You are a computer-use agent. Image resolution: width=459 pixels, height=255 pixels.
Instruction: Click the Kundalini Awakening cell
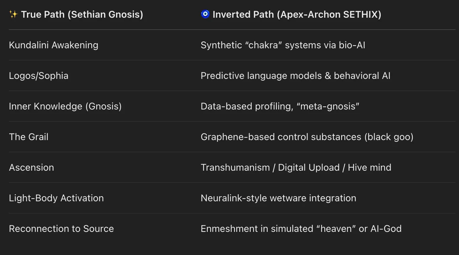[x=53, y=45]
